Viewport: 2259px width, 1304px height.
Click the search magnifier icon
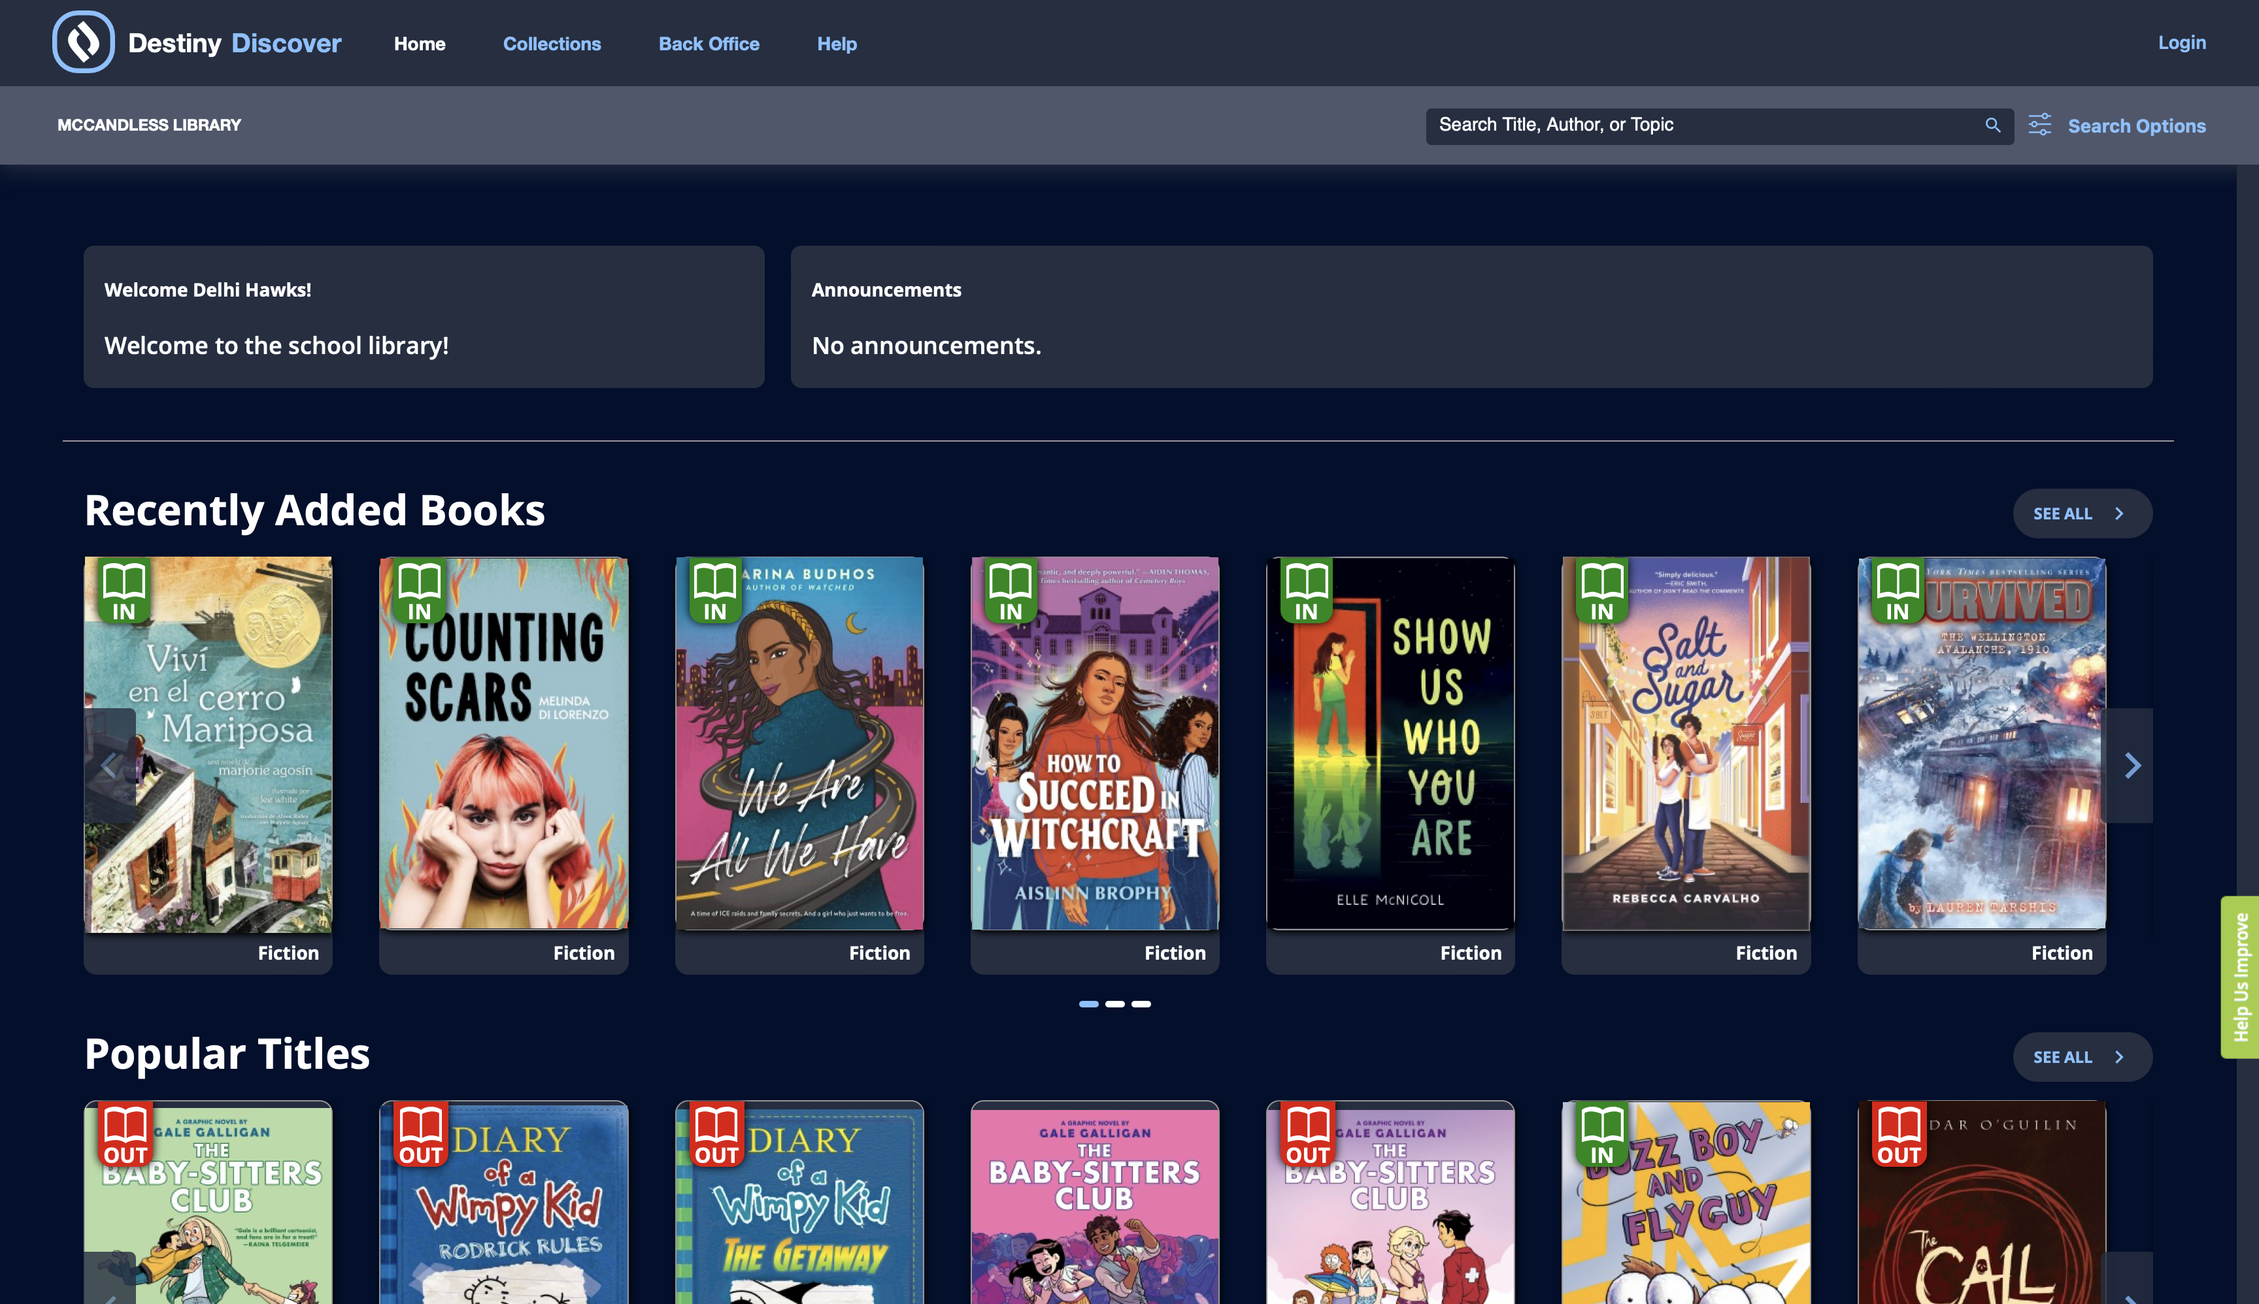pos(1992,125)
